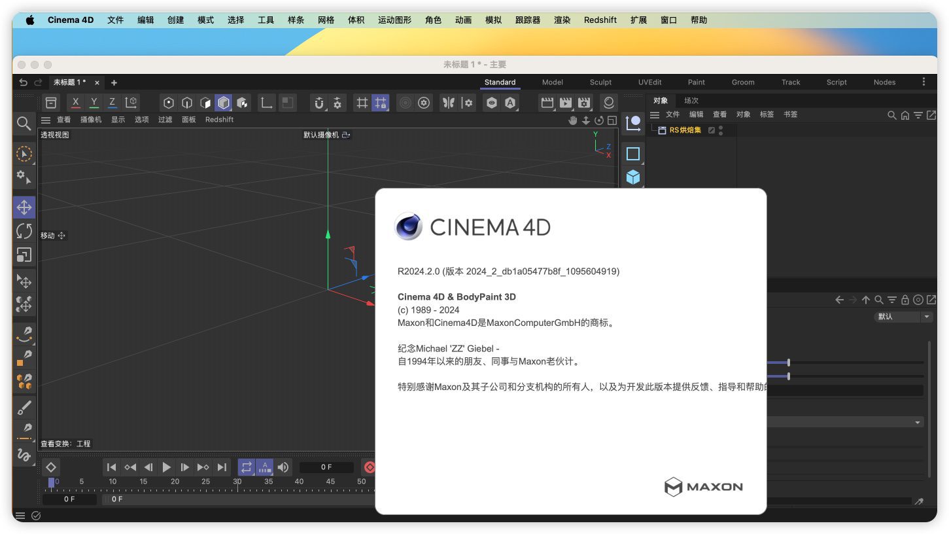This screenshot has width=949, height=534.
Task: Switch to polygons mode icon
Action: [205, 103]
